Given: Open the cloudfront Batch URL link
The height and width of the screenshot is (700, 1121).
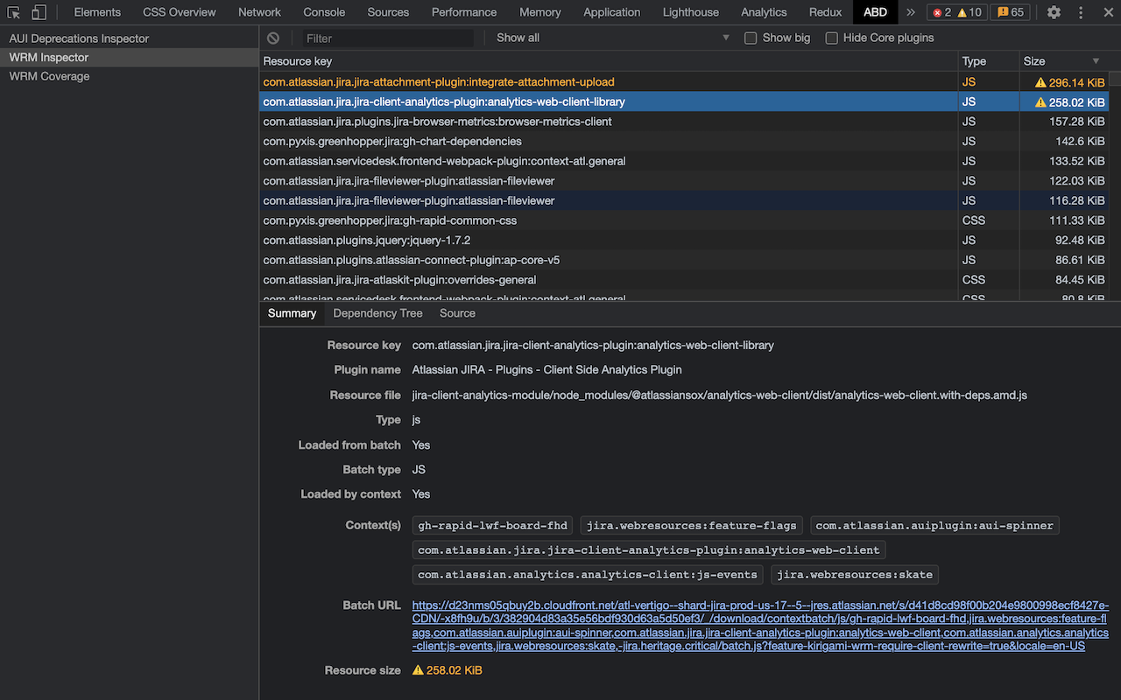Looking at the screenshot, I should coord(760,626).
